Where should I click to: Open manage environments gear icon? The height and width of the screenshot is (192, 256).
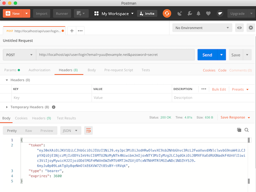(x=251, y=28)
